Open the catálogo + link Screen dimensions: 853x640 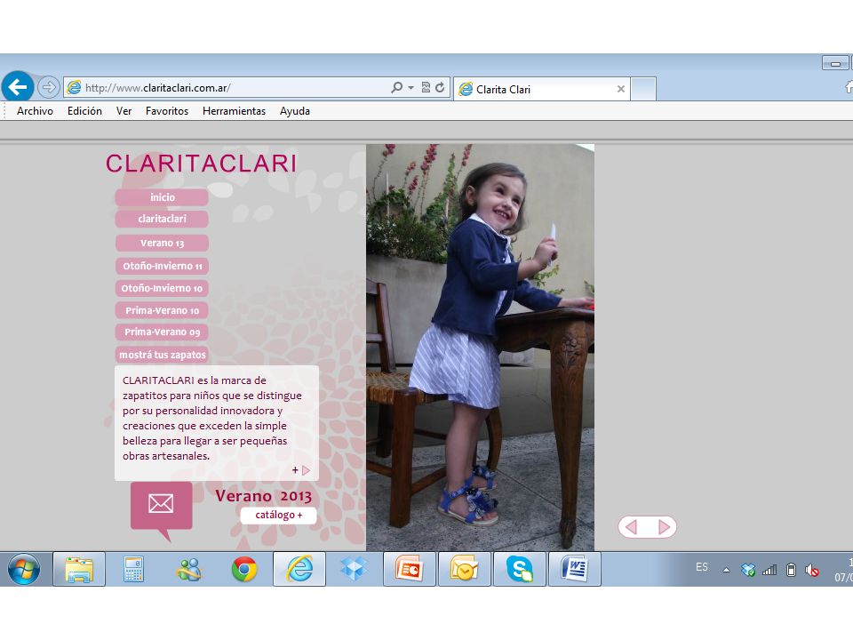278,515
